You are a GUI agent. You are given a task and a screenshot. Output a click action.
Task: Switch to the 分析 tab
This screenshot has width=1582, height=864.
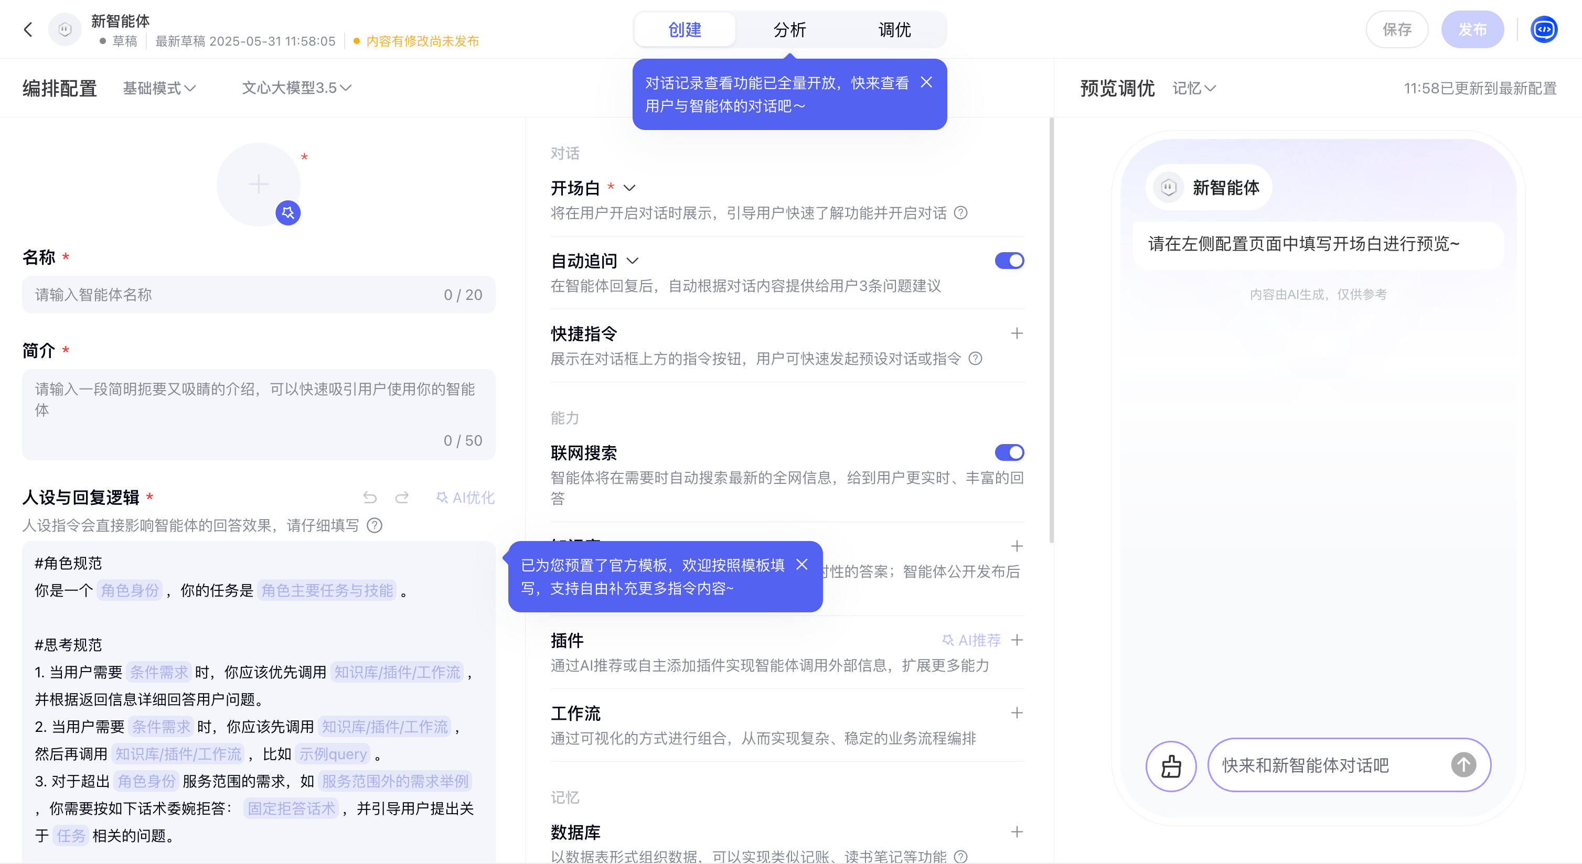click(x=789, y=29)
